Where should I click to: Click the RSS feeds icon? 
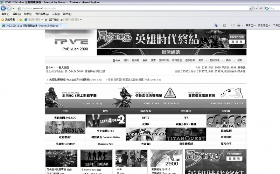225,25
